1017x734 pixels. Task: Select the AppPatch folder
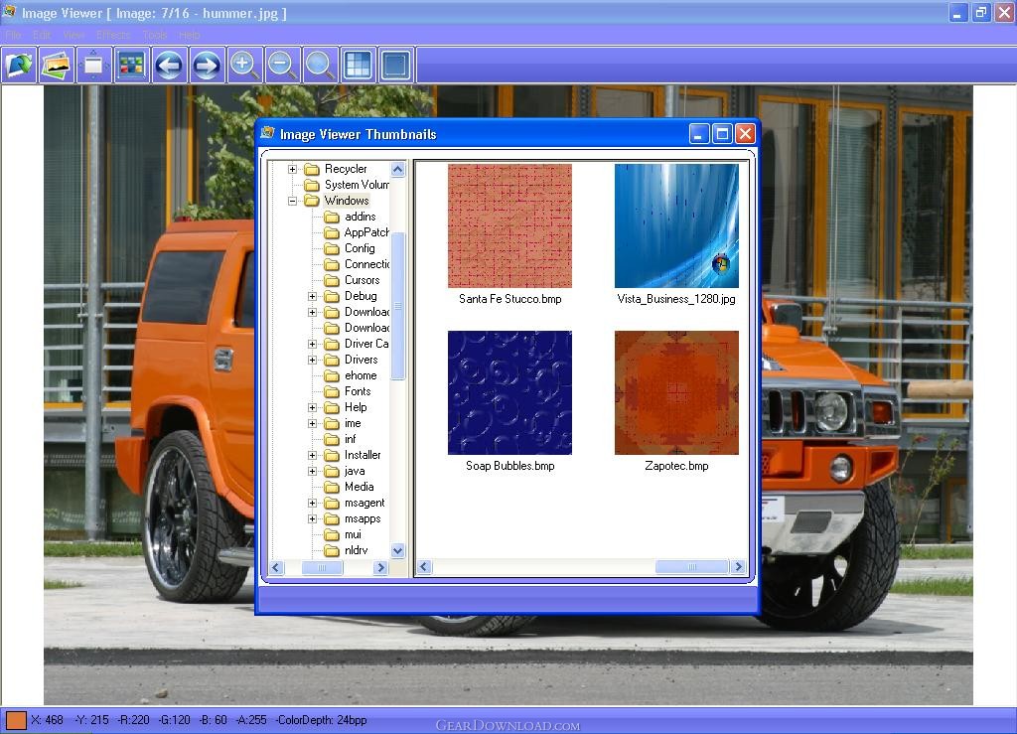[366, 232]
